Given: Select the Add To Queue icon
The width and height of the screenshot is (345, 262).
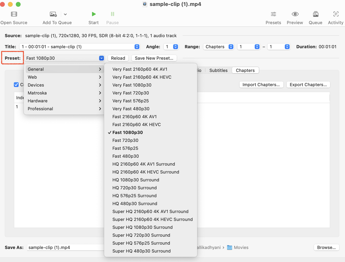Looking at the screenshot, I should point(53,14).
